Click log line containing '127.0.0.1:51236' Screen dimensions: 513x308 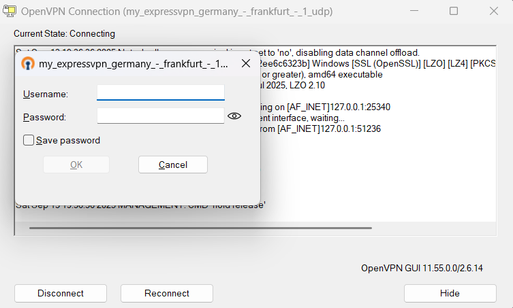click(x=321, y=129)
